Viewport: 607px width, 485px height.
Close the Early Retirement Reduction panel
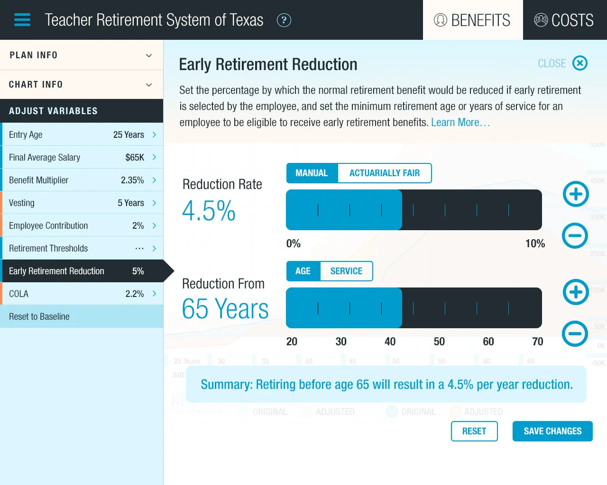click(579, 63)
